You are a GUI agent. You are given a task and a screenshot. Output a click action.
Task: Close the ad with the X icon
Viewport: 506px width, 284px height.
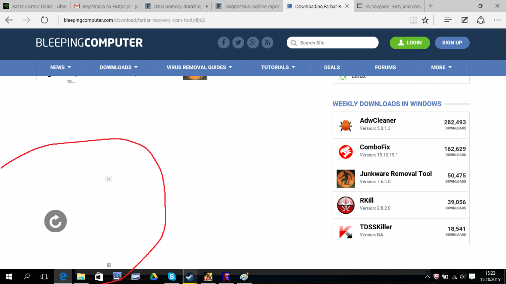click(x=108, y=179)
